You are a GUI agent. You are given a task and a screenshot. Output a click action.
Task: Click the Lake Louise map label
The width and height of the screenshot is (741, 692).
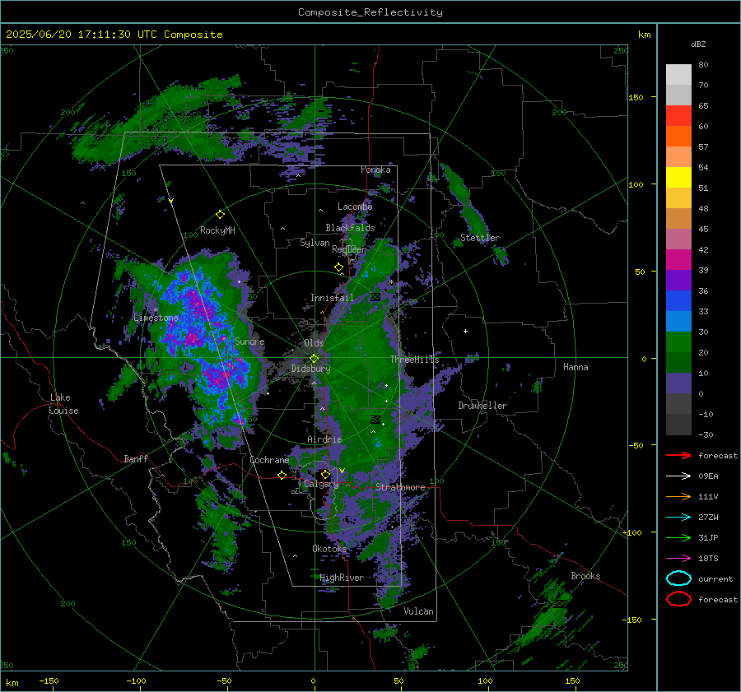63,404
